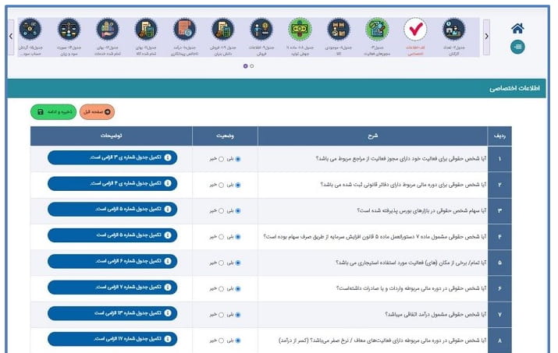Click the green ذخیره و ادامه save button

pos(53,112)
